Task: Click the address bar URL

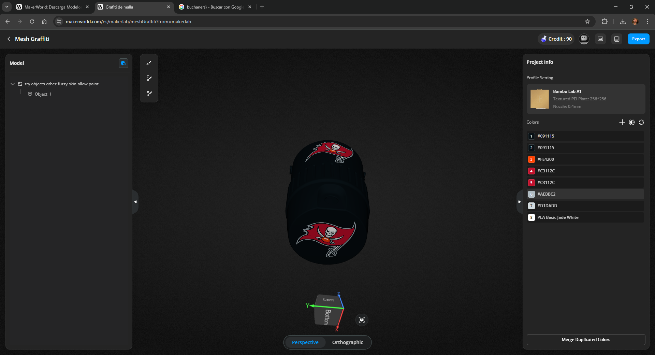Action: coord(128,22)
